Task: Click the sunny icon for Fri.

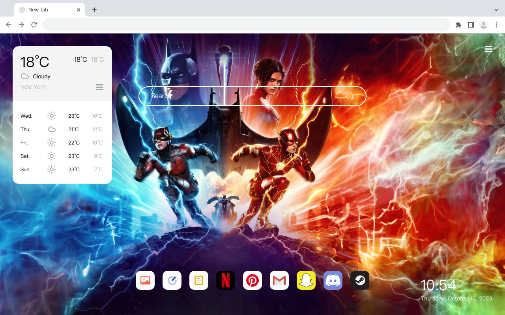Action: [52, 143]
